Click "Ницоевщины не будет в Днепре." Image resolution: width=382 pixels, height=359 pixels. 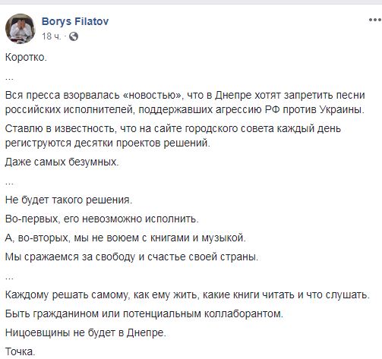point(85,332)
